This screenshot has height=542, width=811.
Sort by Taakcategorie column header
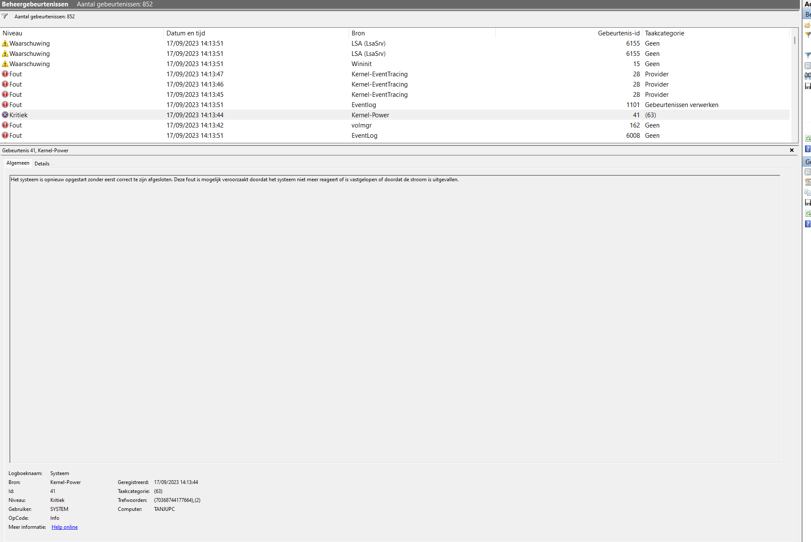pyautogui.click(x=716, y=33)
